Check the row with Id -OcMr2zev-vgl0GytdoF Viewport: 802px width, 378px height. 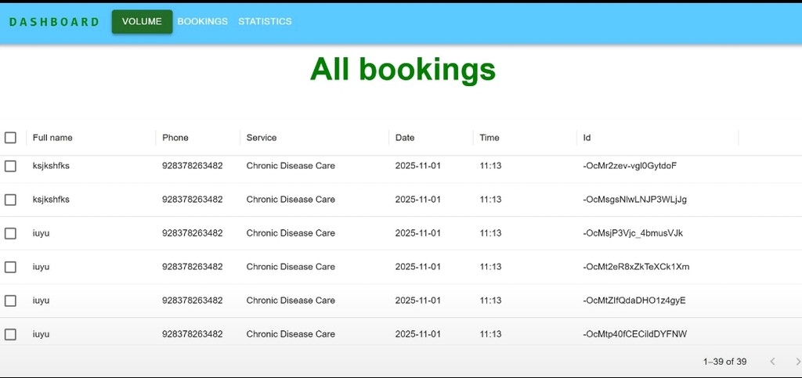tap(10, 166)
